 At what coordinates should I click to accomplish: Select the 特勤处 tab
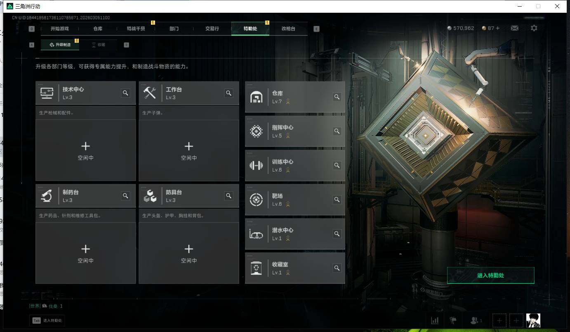point(250,29)
